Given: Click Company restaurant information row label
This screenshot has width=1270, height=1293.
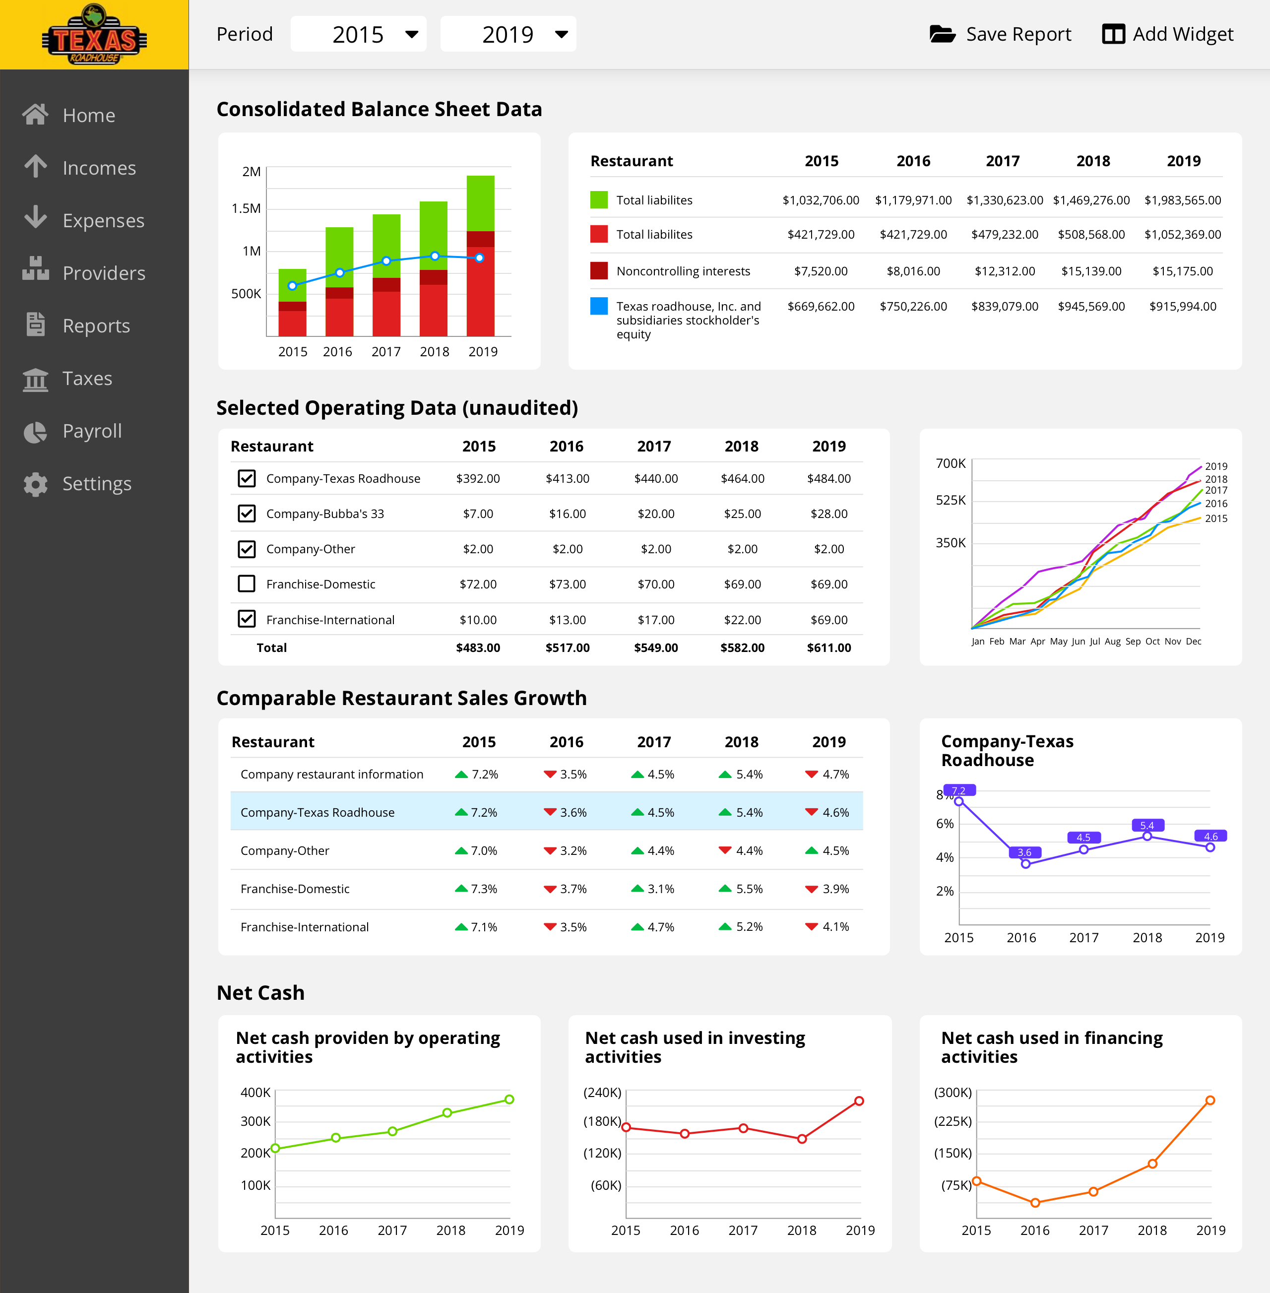Looking at the screenshot, I should (x=331, y=774).
